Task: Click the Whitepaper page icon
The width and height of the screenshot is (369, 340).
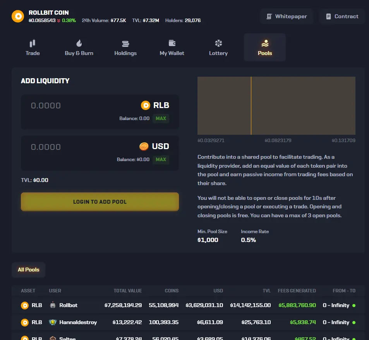Action: 269,17
